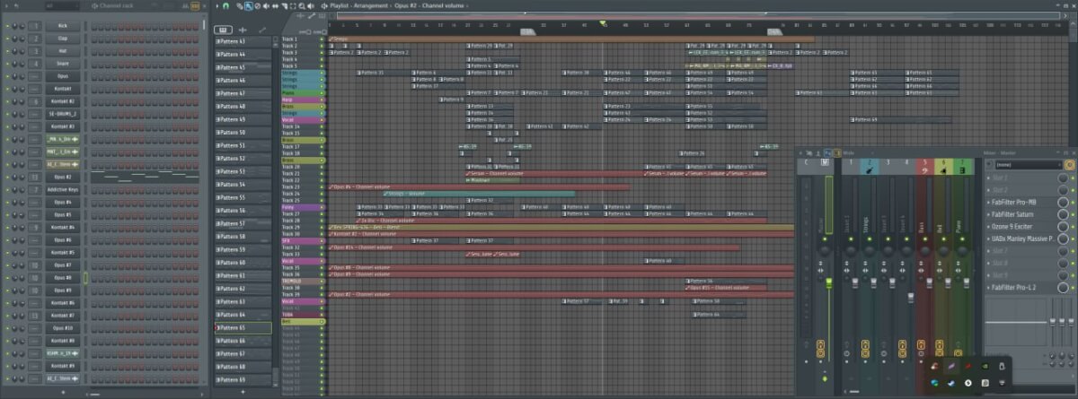
Task: Select the highlighted Paint tool in playlist toolbar
Action: [x=249, y=5]
